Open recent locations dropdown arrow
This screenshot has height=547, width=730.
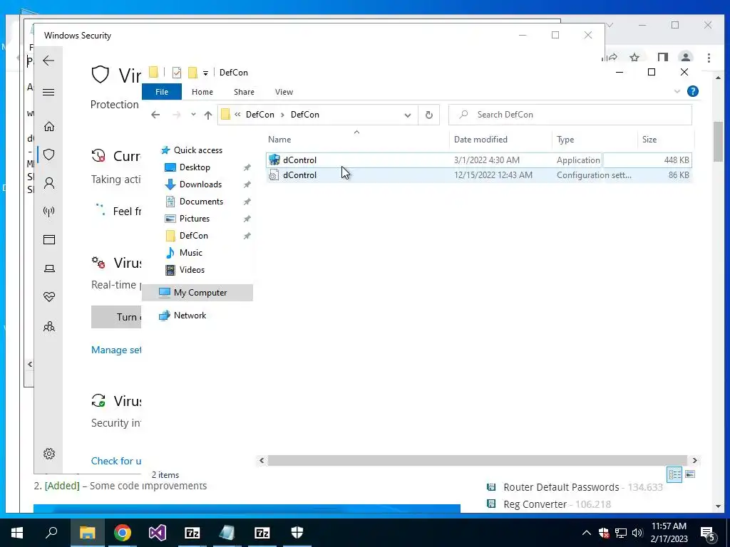193,115
